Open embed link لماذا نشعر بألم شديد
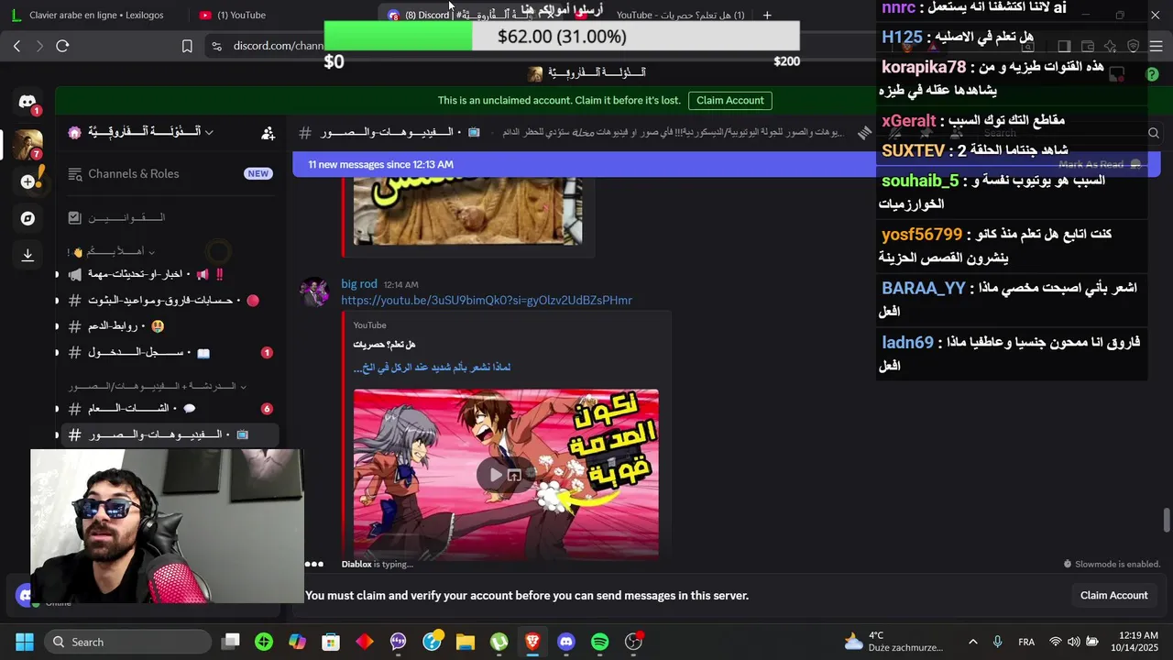The height and width of the screenshot is (660, 1173). [x=432, y=368]
